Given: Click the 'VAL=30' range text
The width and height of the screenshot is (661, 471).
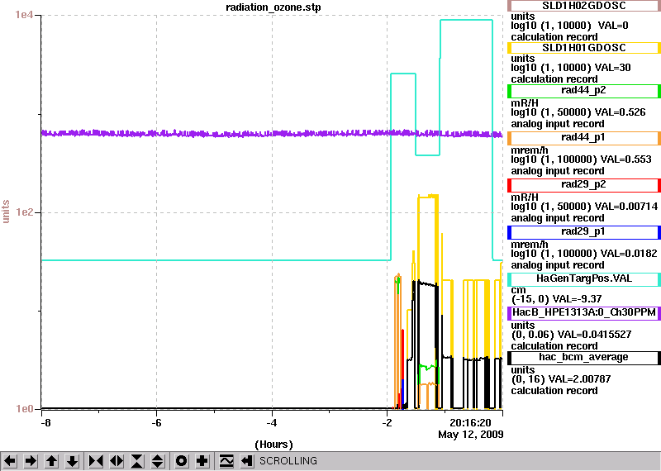Looking at the screenshot, I should click(612, 68).
